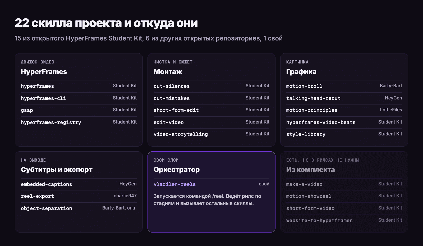Select the gsap skill row

(79, 110)
